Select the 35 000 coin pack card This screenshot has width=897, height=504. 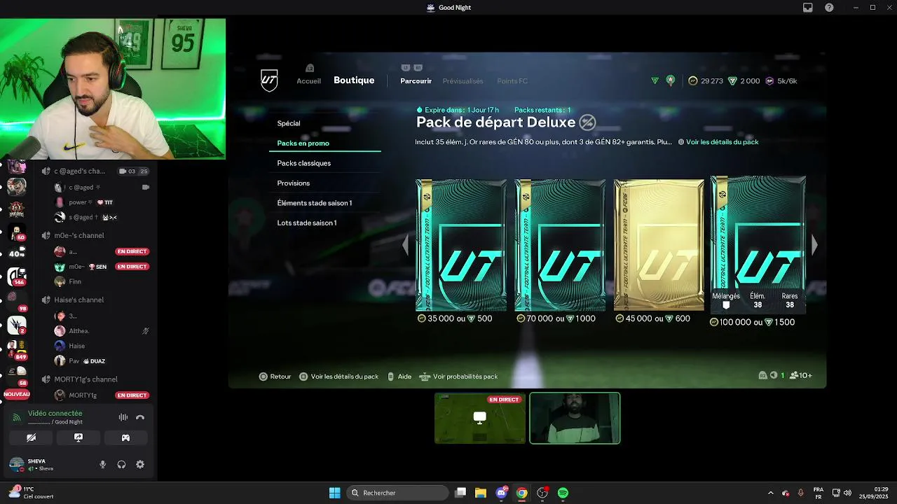(460, 245)
